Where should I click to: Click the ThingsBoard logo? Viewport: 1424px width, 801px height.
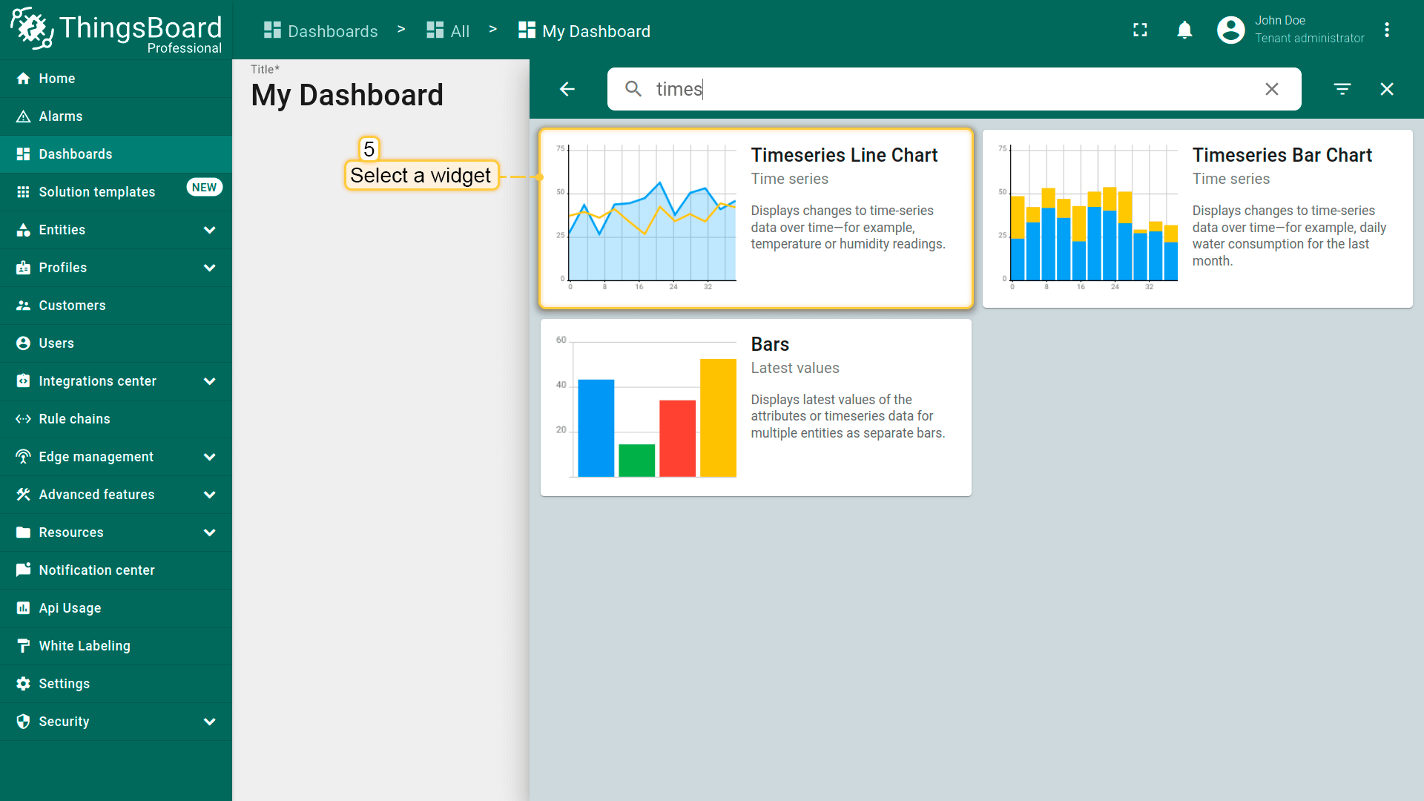116,30
